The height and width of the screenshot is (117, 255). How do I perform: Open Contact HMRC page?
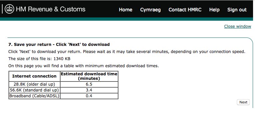tap(185, 10)
